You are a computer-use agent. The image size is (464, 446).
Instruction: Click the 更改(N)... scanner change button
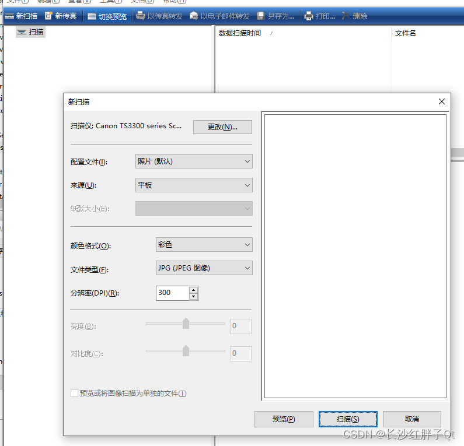pos(222,127)
